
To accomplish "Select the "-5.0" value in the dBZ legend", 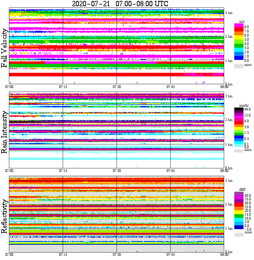I will pyautogui.click(x=248, y=229).
